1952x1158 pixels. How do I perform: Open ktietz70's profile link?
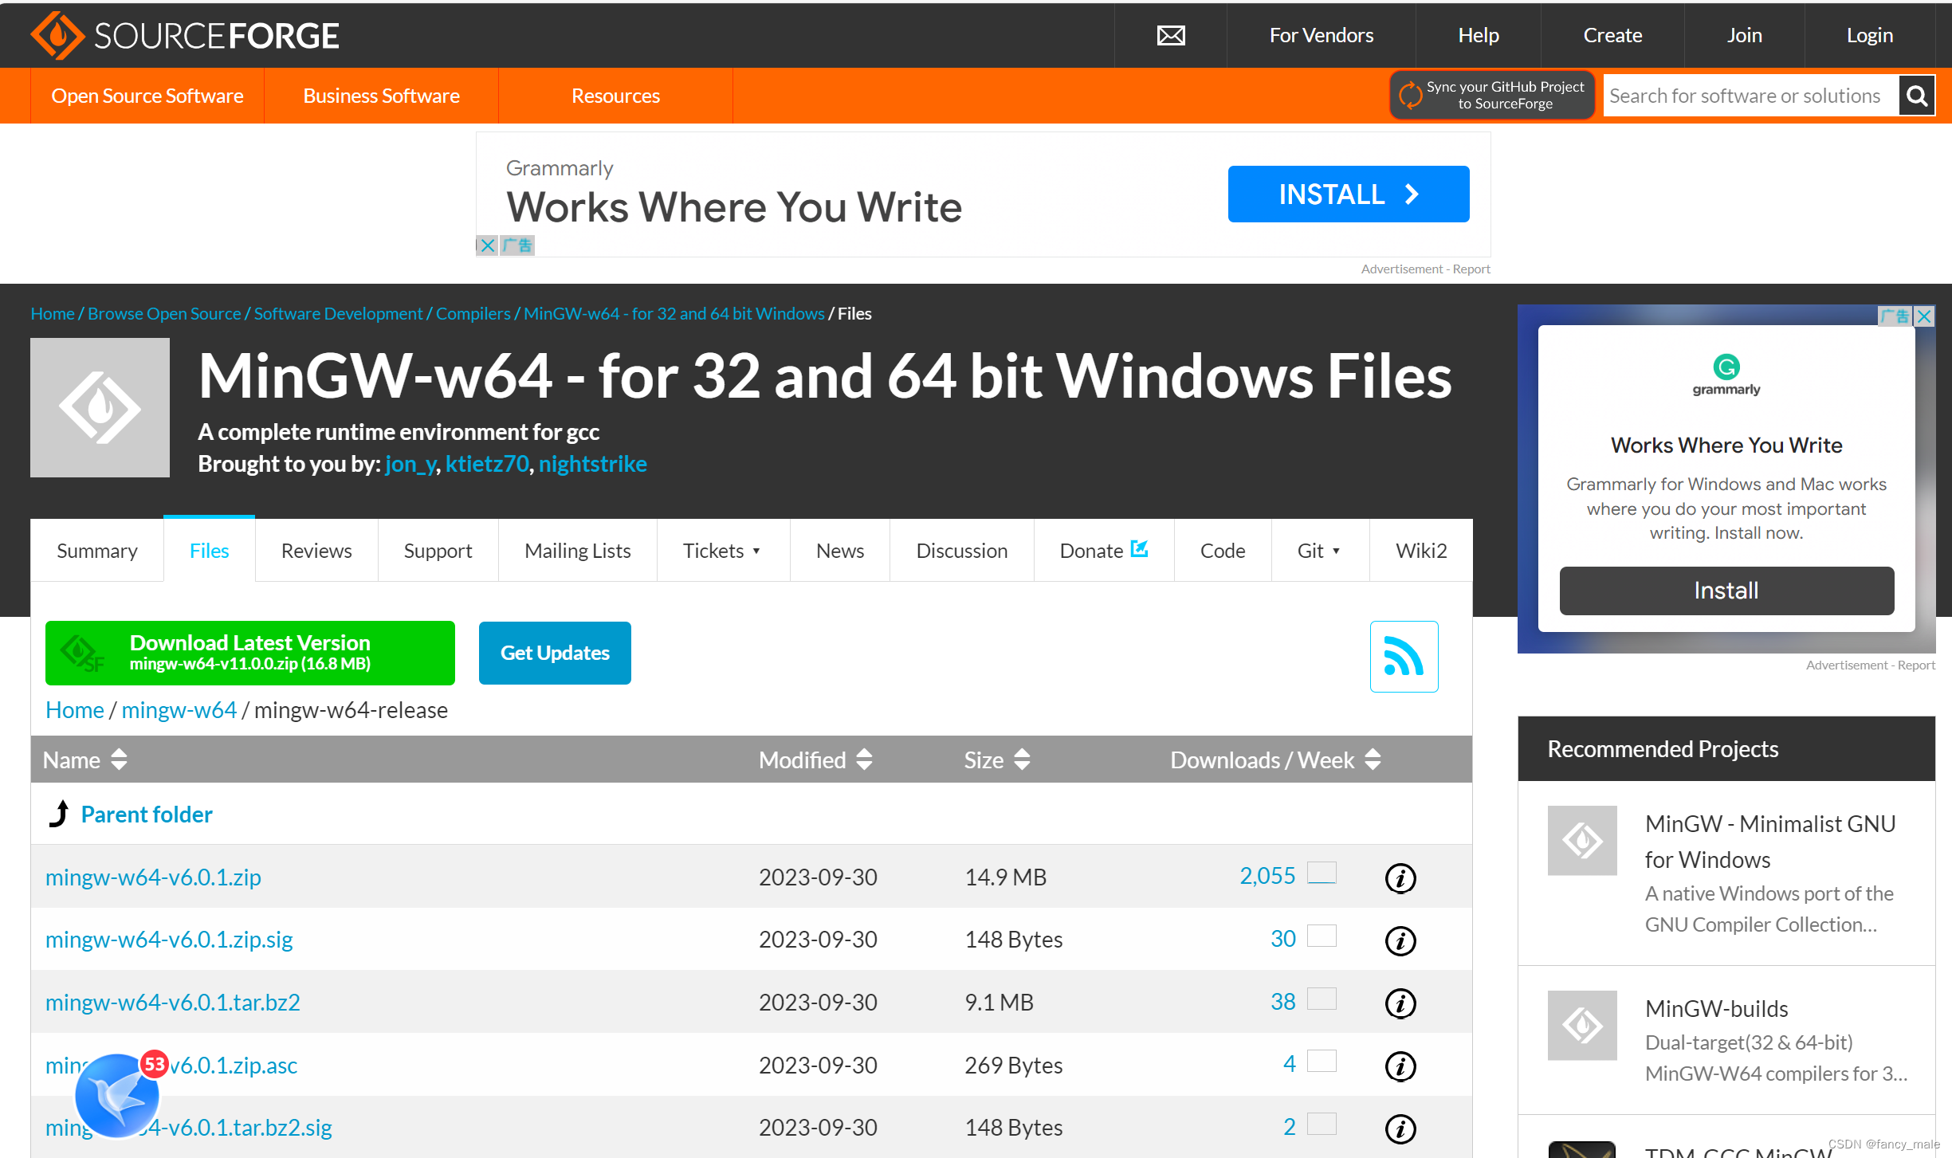pos(487,464)
